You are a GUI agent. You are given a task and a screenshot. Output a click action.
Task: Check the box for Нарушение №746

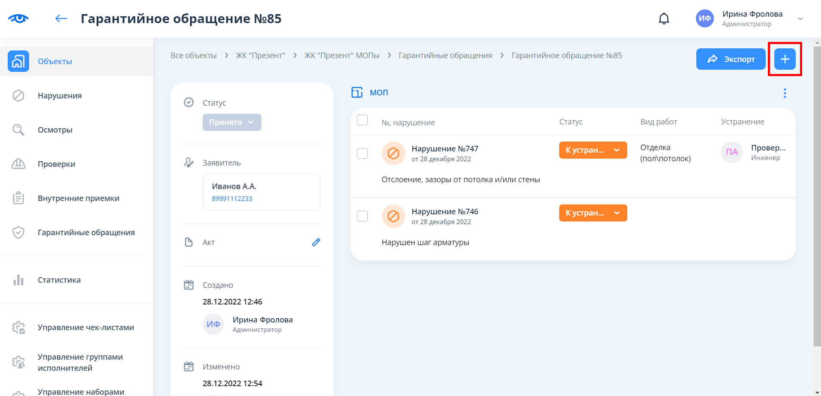362,216
